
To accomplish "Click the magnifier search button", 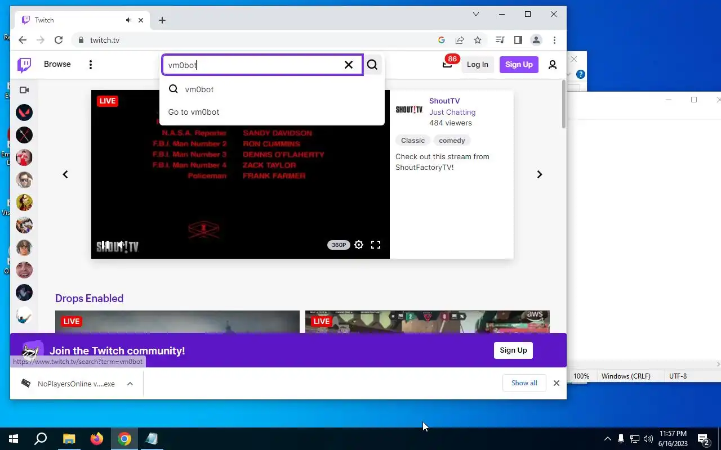I will 372,65.
